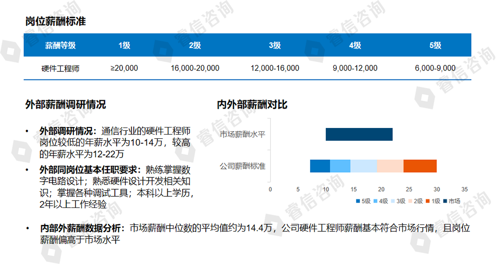Click the 内外部薪酬对比 chart title
Image resolution: width=496 pixels, height=264 pixels.
point(252,104)
